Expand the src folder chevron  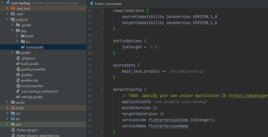pos(17,41)
